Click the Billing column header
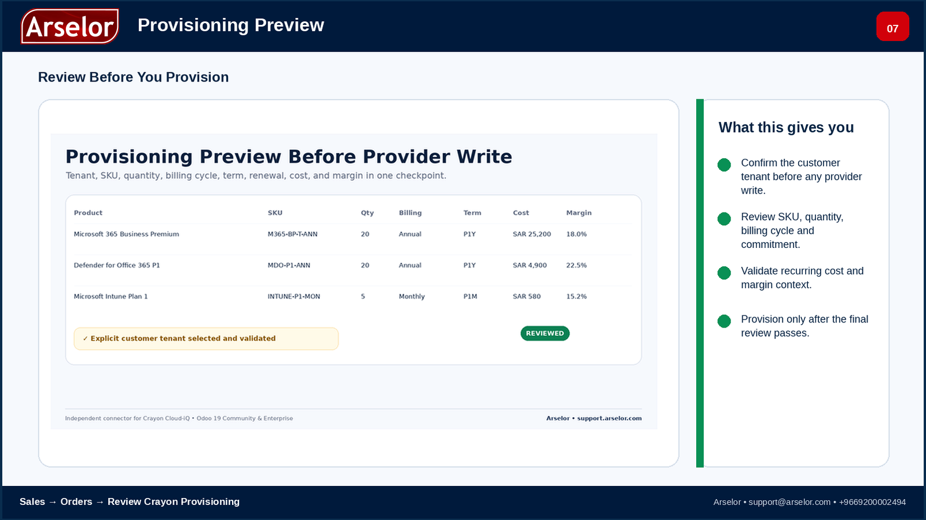Screen dimensions: 926x520 410,213
